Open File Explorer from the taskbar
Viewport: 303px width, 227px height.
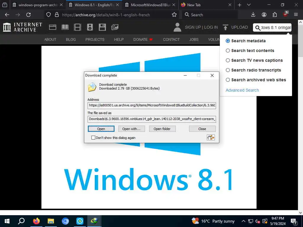51,221
